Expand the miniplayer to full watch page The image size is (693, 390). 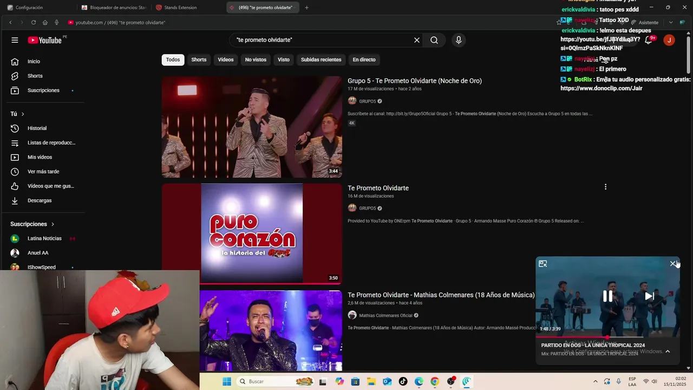tap(543, 264)
